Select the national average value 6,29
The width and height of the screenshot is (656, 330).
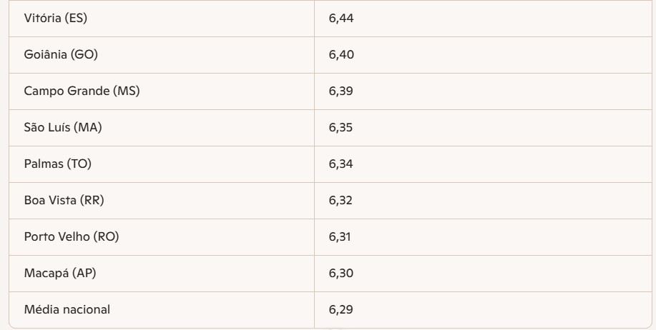tap(341, 310)
